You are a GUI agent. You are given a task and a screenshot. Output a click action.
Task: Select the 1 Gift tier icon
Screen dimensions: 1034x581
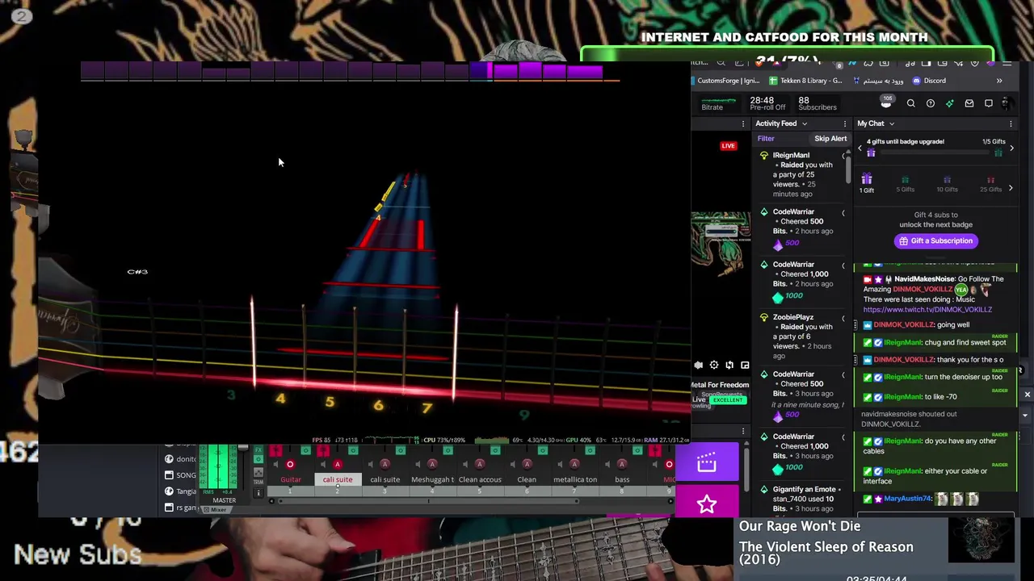coord(867,183)
